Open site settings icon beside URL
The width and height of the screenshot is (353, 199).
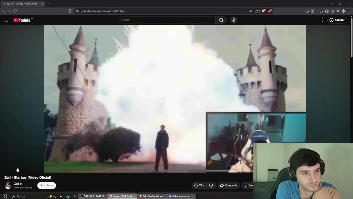point(77,11)
